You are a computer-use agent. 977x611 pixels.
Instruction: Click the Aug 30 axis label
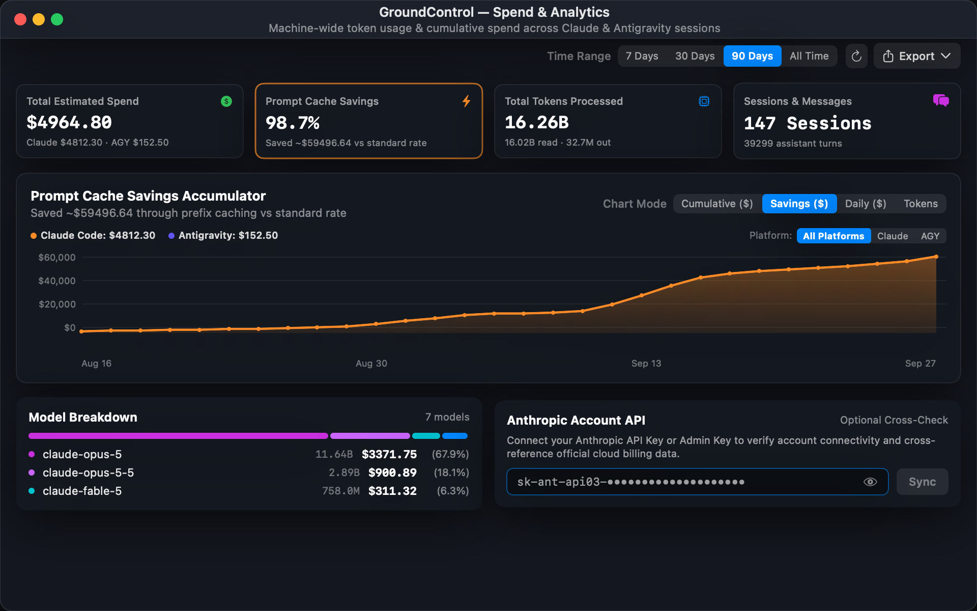click(371, 364)
